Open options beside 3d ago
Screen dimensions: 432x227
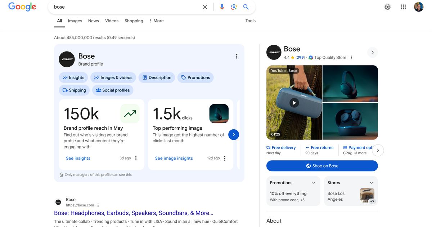[x=136, y=158]
